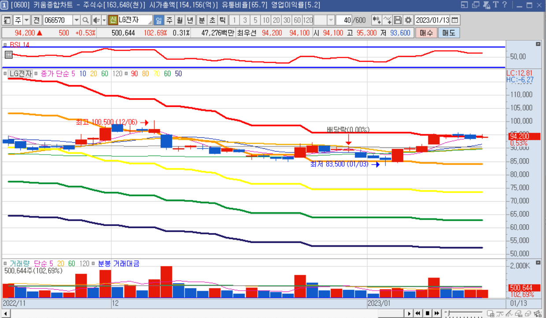Screen dimensions: 546x318
Task: Click the stock code search magnifier icon
Action: click(85, 20)
